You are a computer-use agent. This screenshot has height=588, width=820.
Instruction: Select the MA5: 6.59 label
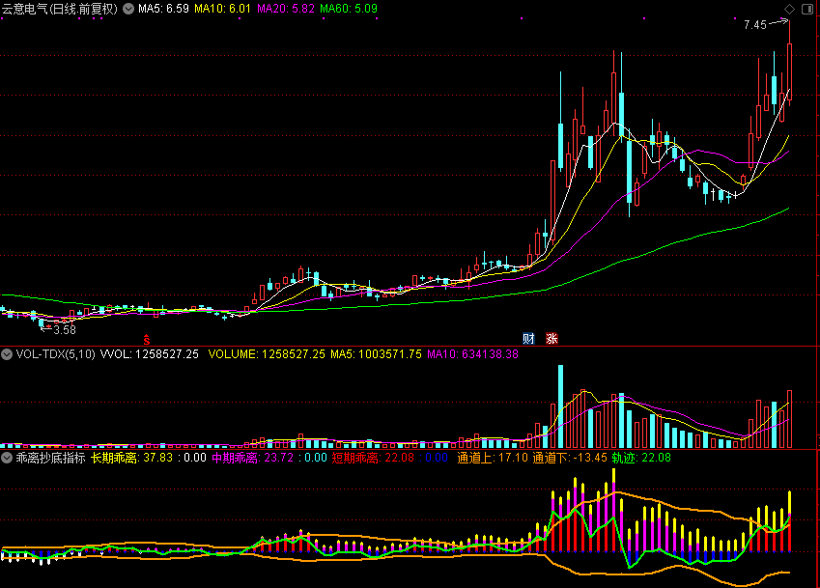(163, 9)
